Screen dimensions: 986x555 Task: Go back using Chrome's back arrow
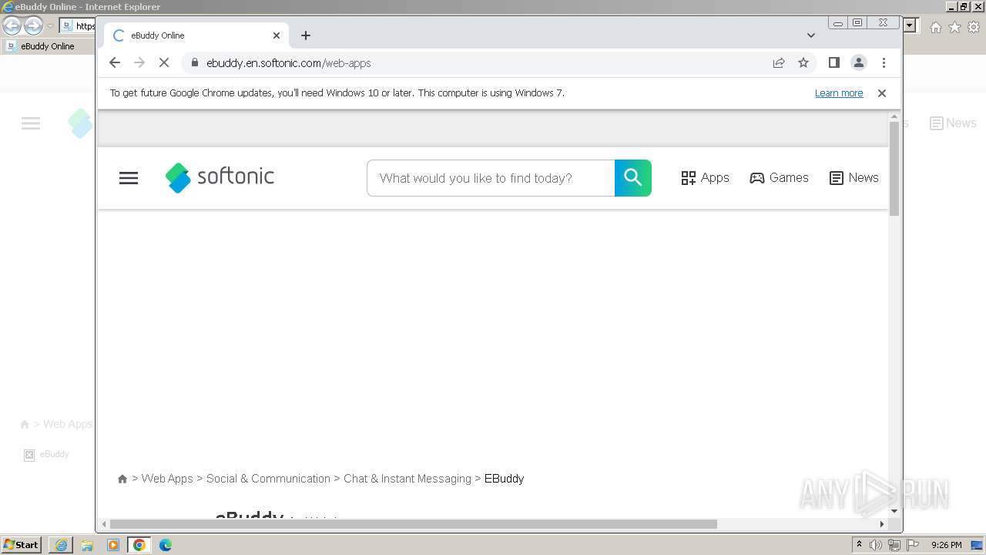coord(115,62)
